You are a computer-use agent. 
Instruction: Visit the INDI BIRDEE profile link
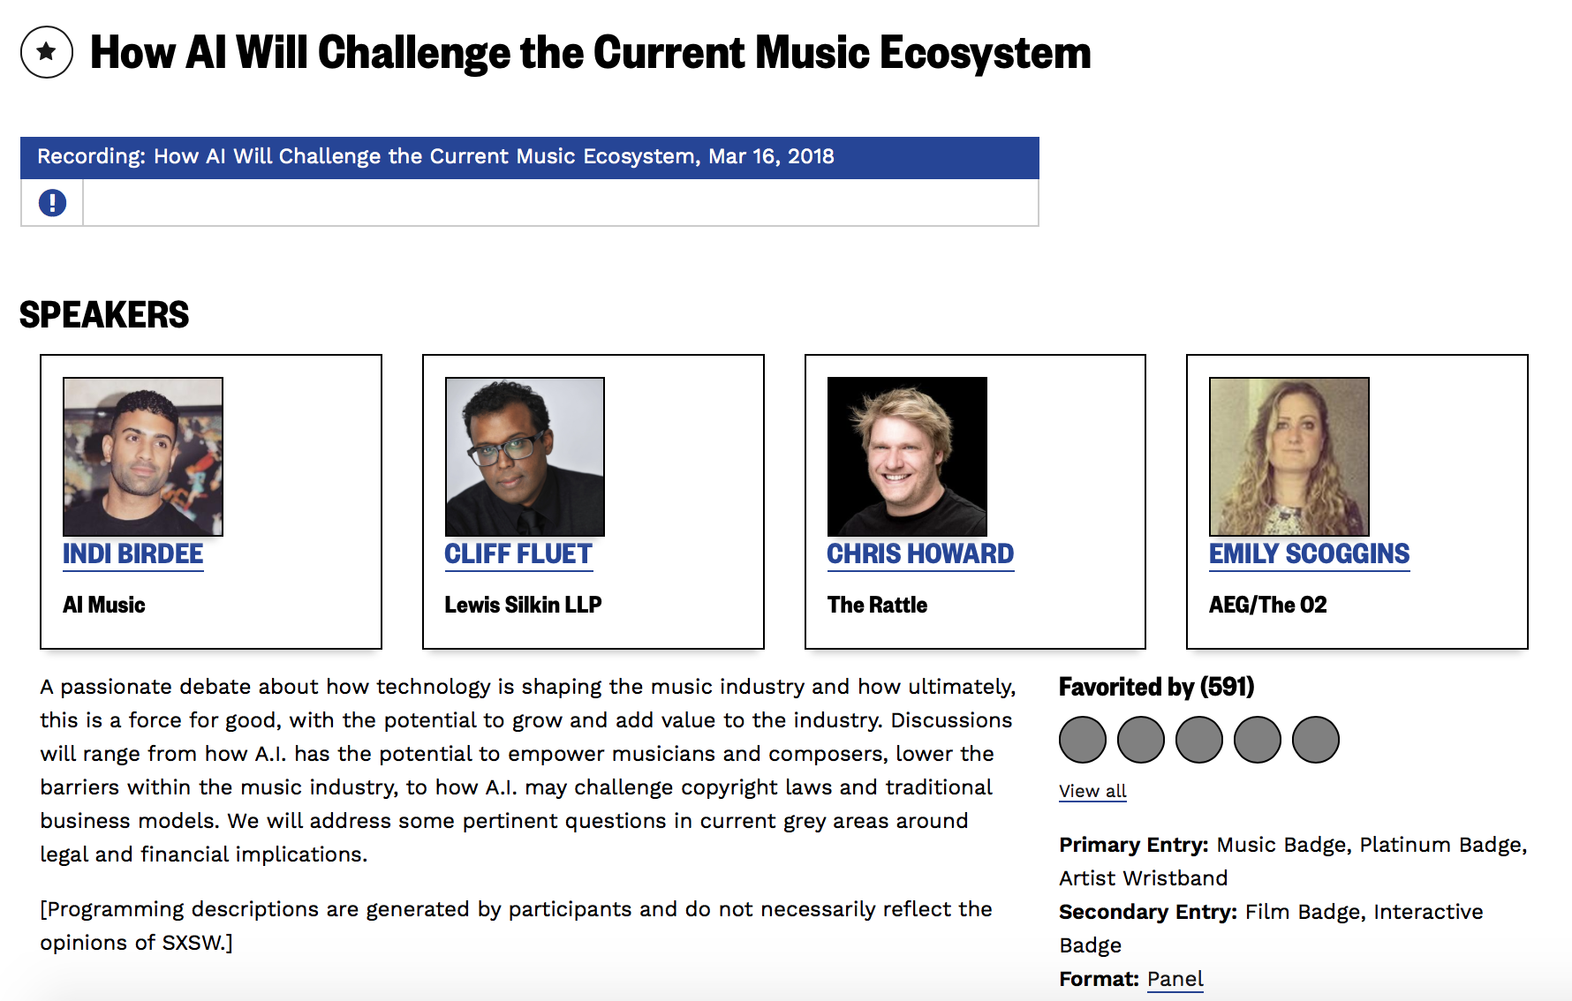click(x=133, y=554)
